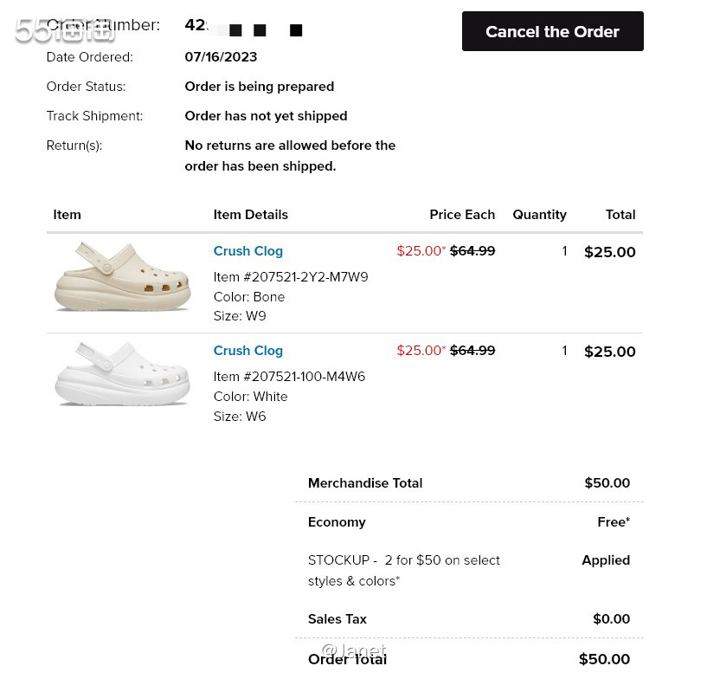Click the White Crush Clog thumbnail image
The image size is (707, 679).
(122, 374)
